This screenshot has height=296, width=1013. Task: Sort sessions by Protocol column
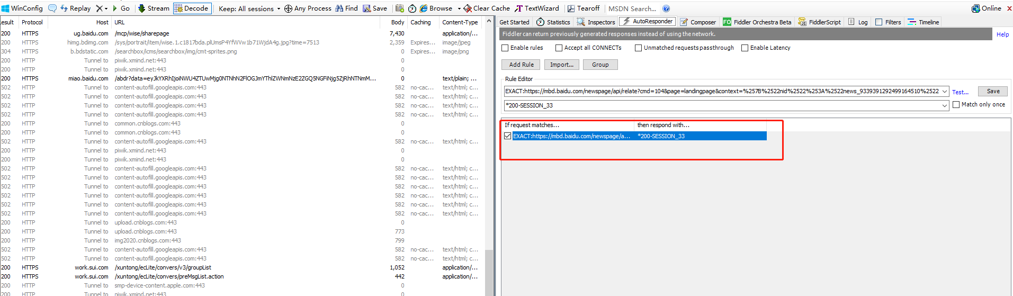tap(32, 22)
